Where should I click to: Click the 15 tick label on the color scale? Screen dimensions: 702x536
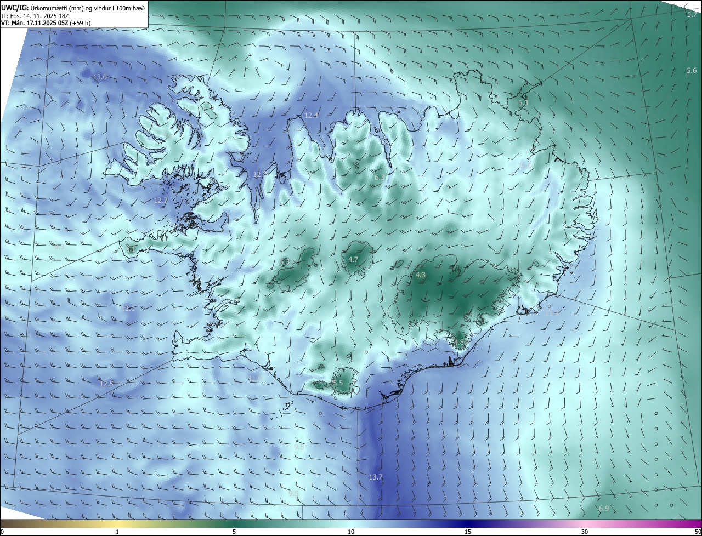[x=468, y=532]
